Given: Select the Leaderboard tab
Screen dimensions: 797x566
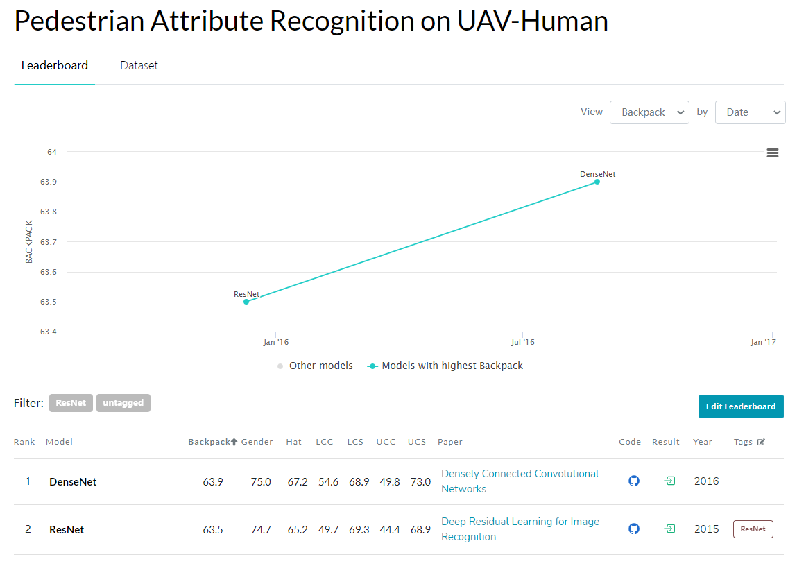Looking at the screenshot, I should coord(54,65).
